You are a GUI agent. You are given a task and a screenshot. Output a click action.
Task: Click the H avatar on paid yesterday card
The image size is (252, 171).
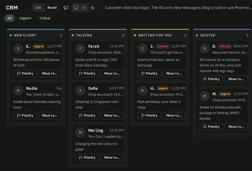[x=142, y=91]
